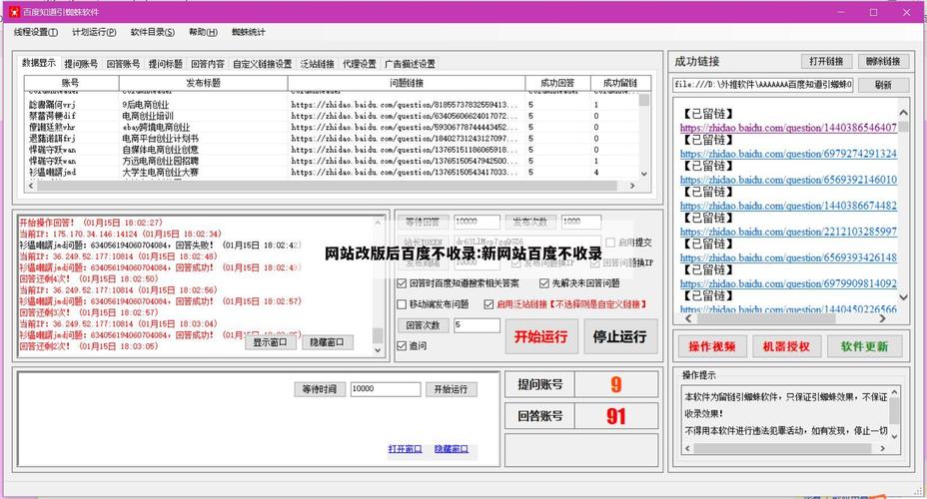
Task: Click 隐藏窗口 button in log panel
Action: (327, 342)
